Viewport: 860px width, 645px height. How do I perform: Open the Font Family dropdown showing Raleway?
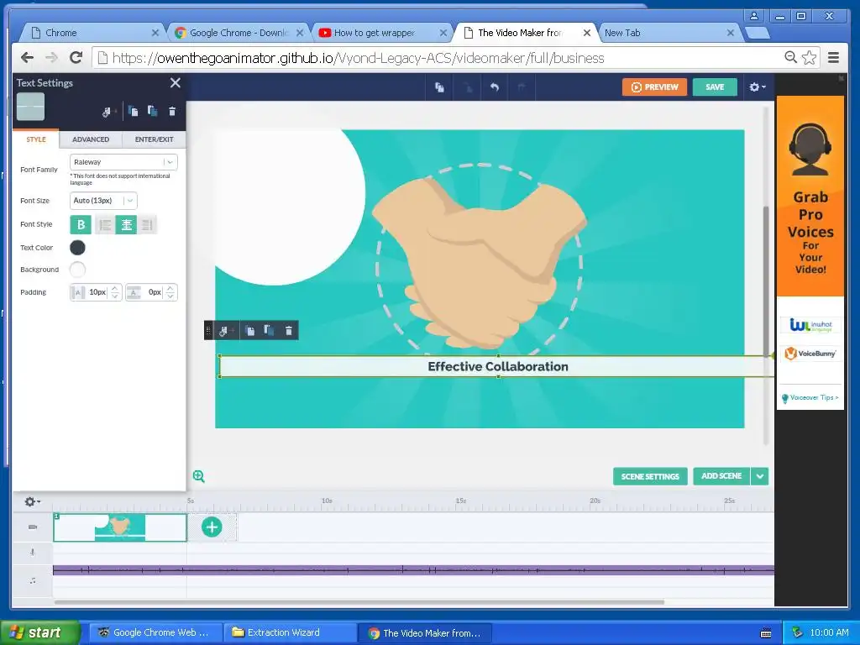point(123,162)
